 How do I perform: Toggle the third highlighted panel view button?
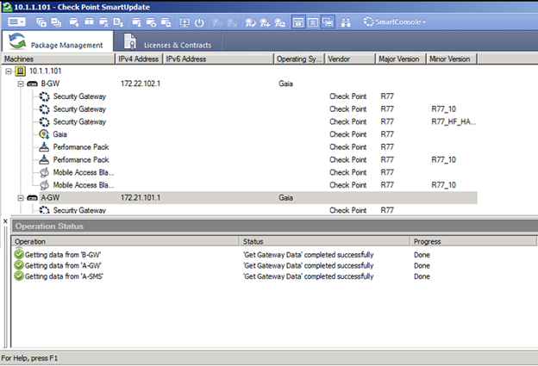[328, 22]
